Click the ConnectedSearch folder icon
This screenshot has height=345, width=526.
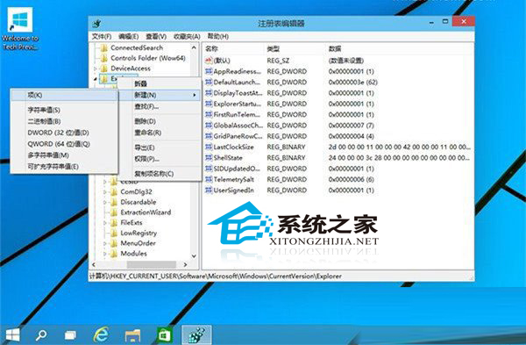[x=104, y=48]
